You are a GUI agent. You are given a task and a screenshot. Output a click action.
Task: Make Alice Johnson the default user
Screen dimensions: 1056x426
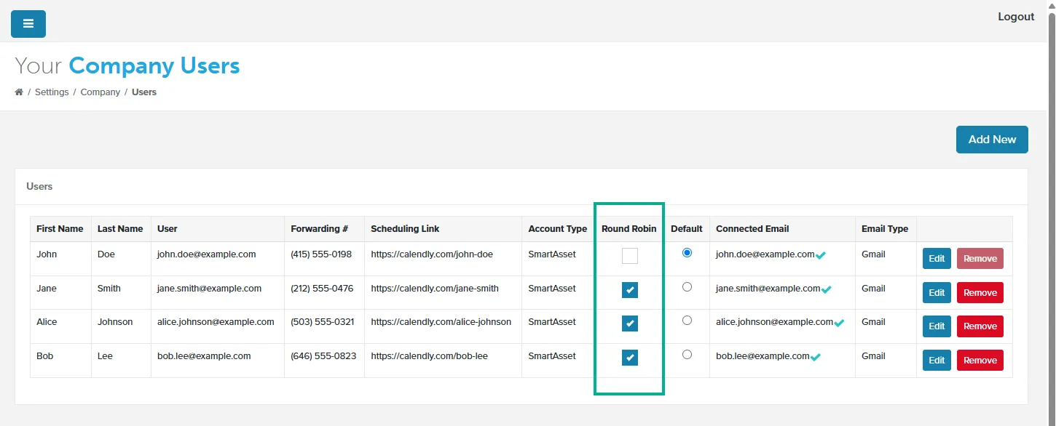coord(687,321)
